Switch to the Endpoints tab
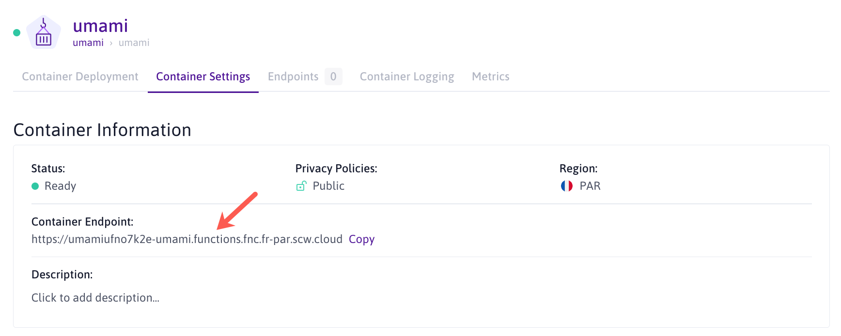This screenshot has width=841, height=336. [x=293, y=76]
